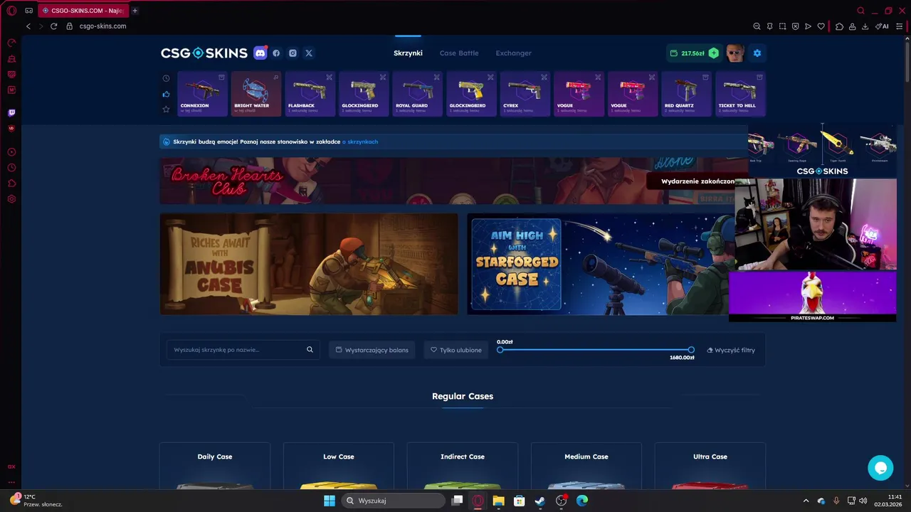The height and width of the screenshot is (512, 911).
Task: Open the blue settings gear icon
Action: coord(757,53)
